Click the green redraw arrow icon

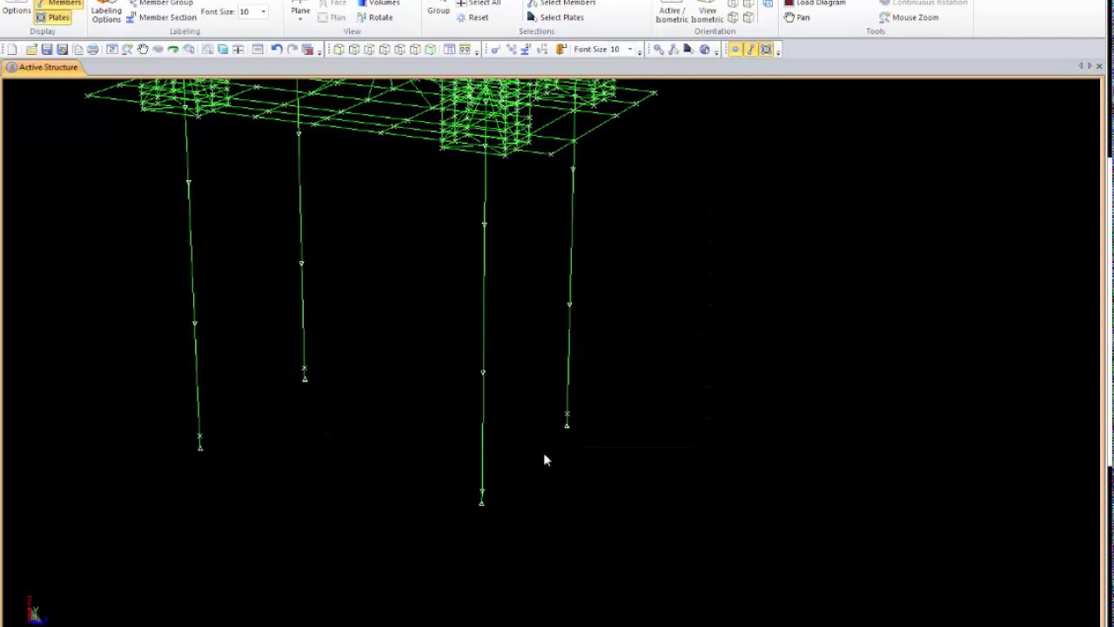[173, 50]
